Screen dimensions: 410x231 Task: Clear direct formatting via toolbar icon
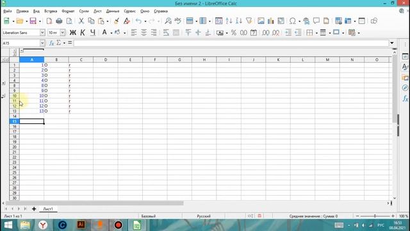click(127, 21)
